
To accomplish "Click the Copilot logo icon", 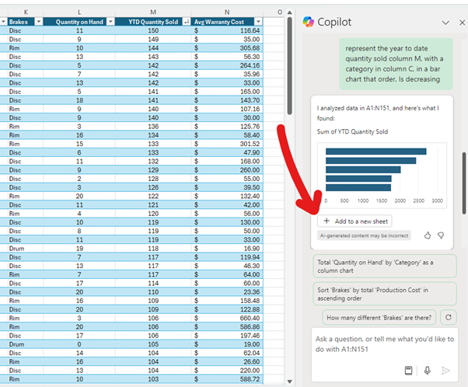I will point(309,22).
